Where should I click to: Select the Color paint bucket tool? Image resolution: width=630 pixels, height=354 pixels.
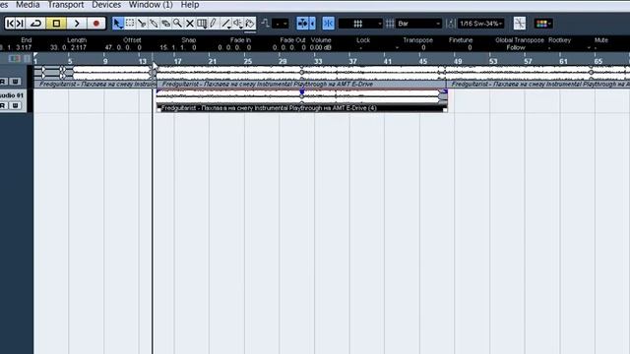click(250, 24)
